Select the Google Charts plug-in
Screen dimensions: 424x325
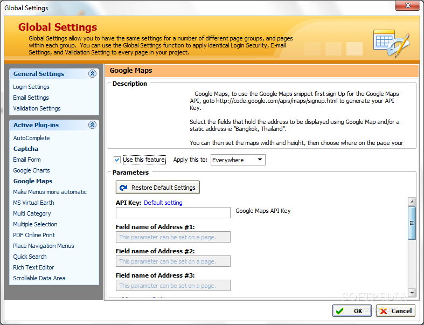[32, 170]
